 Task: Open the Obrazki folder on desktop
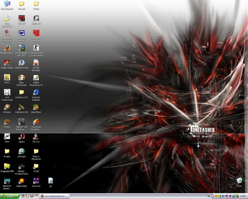tap(22, 5)
